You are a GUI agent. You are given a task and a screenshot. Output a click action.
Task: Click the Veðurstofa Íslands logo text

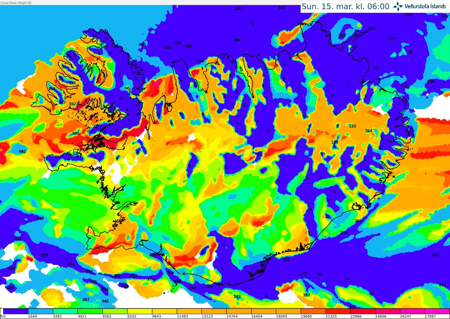tap(425, 6)
